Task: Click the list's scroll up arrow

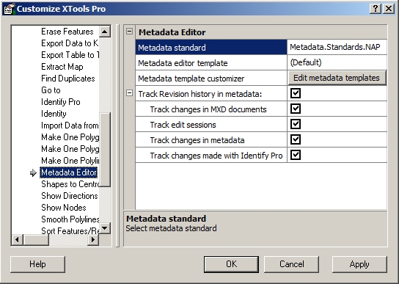Action: pyautogui.click(x=105, y=32)
